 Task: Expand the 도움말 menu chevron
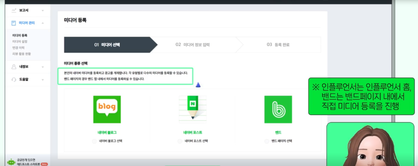point(43,80)
